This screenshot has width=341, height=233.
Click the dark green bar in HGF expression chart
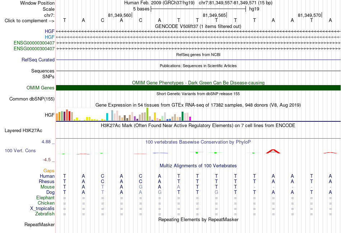[182, 116]
